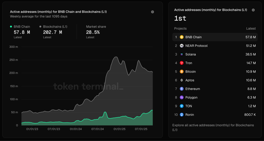
Task: Click the Bitcoin logo icon
Action: coord(182,72)
